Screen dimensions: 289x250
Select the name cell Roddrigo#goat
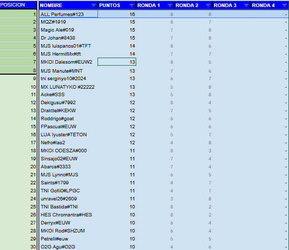pyautogui.click(x=68, y=119)
